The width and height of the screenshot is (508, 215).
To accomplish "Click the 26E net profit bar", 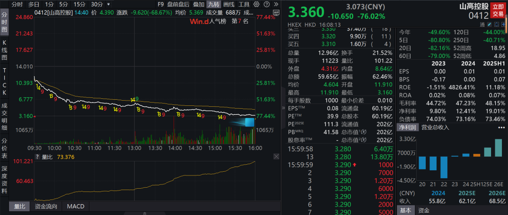I will click(498, 148).
